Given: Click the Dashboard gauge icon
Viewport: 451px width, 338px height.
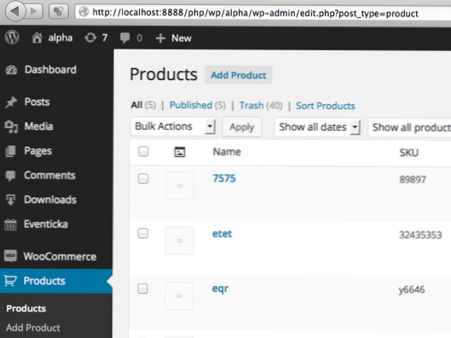Looking at the screenshot, I should [x=11, y=70].
